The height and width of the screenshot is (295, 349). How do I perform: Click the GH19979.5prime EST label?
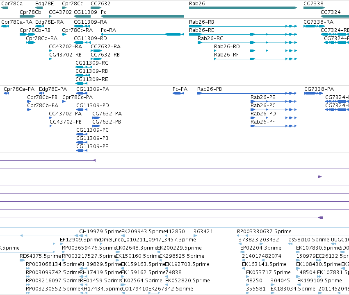click(100, 232)
